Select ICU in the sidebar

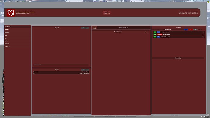click(18, 38)
